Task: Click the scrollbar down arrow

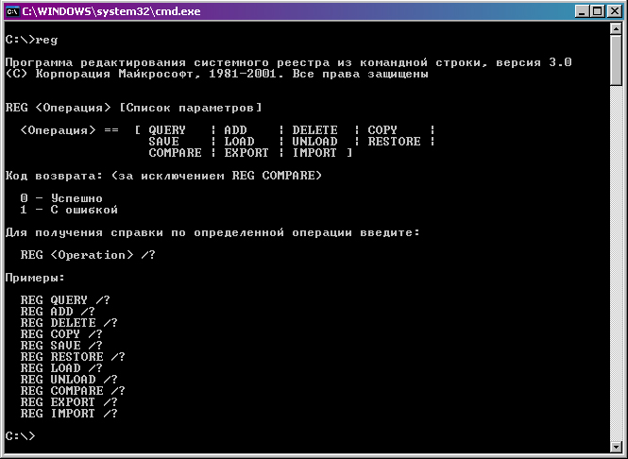Action: tap(616, 446)
